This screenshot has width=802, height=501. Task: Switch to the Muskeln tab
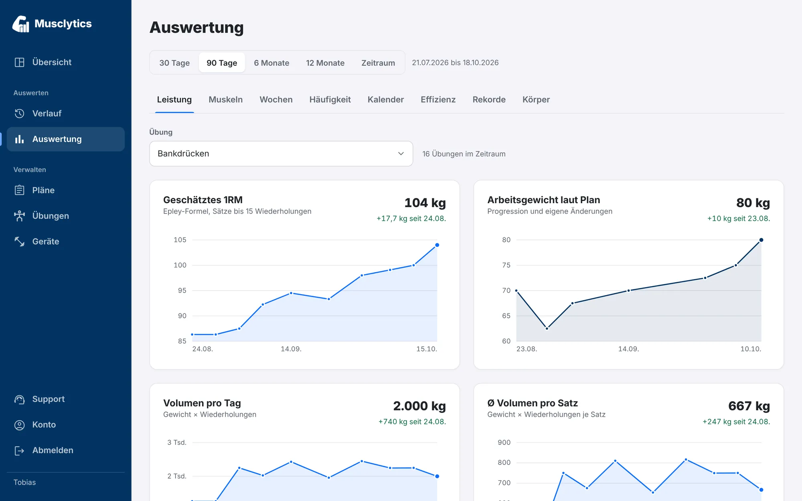click(226, 99)
